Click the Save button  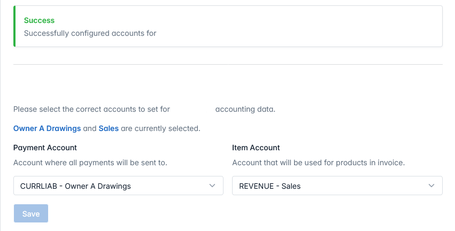click(30, 213)
